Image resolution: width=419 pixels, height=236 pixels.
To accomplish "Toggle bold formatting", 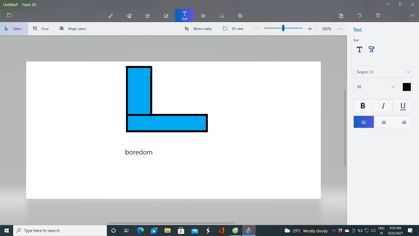I will [x=363, y=106].
